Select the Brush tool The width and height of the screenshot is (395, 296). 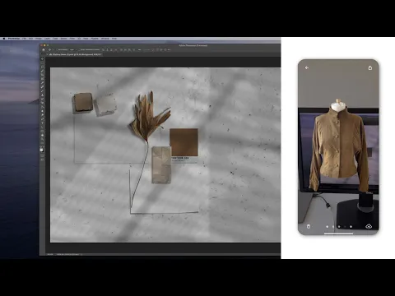42,91
